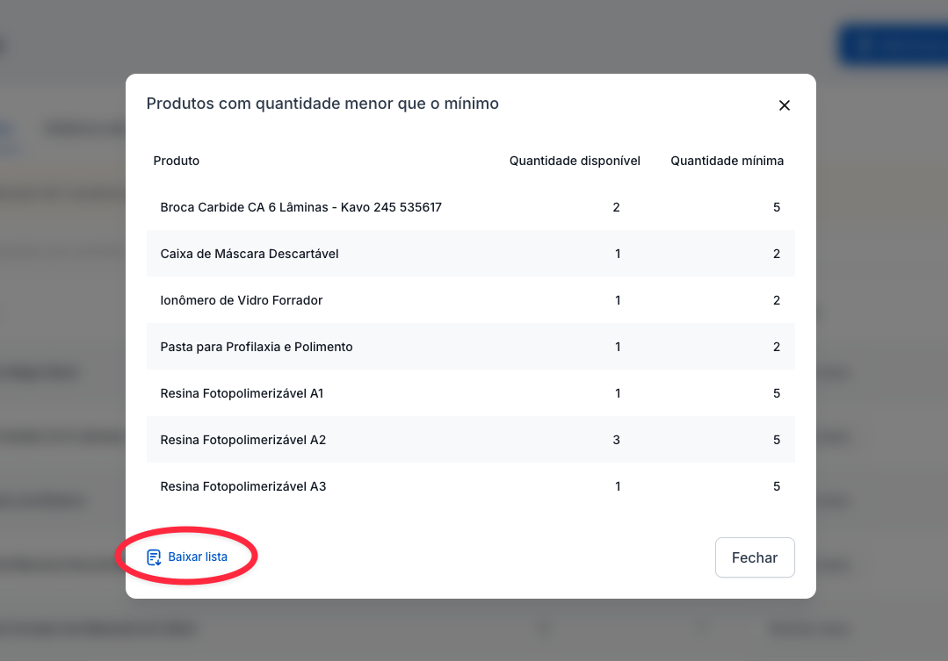Select Resina Fotopolimerizável A1 product

pyautogui.click(x=242, y=393)
